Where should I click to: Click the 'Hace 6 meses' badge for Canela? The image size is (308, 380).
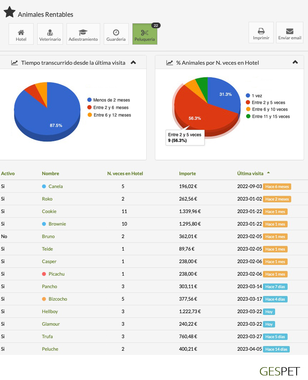[x=277, y=187]
